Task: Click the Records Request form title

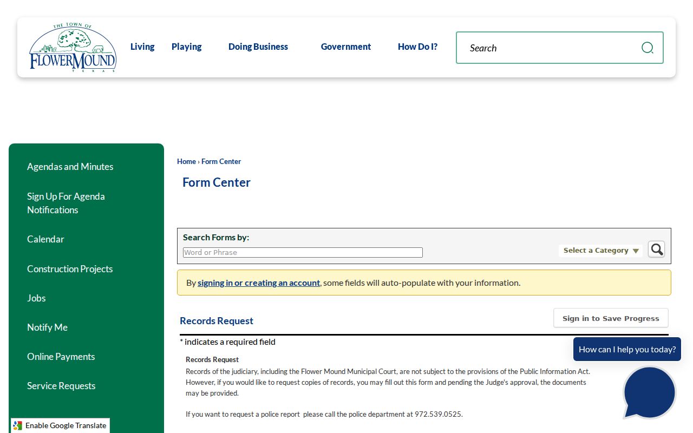Action: click(x=217, y=321)
